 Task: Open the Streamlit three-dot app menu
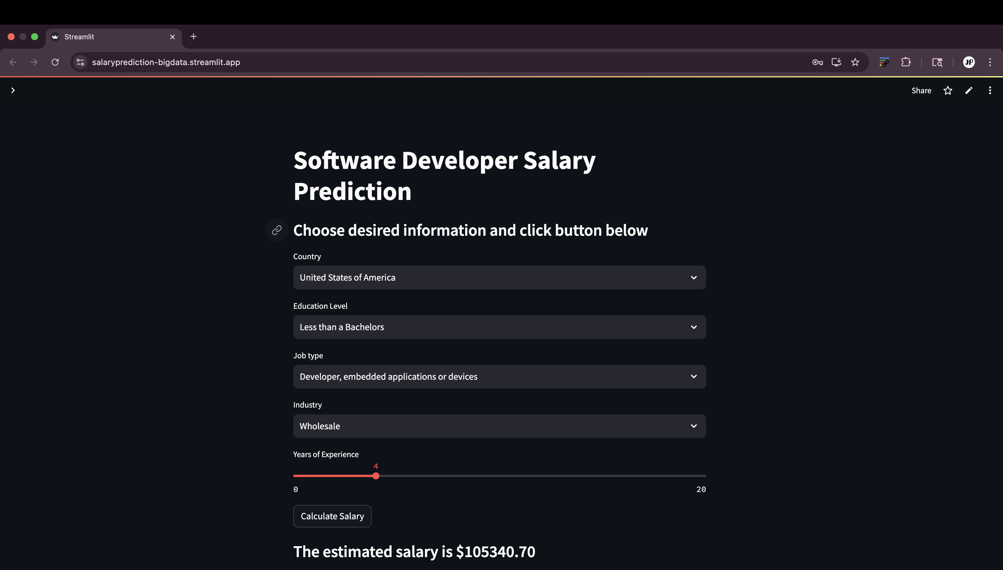(x=990, y=90)
